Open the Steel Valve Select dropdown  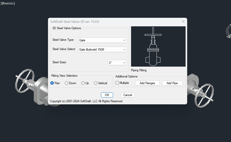tap(102, 50)
